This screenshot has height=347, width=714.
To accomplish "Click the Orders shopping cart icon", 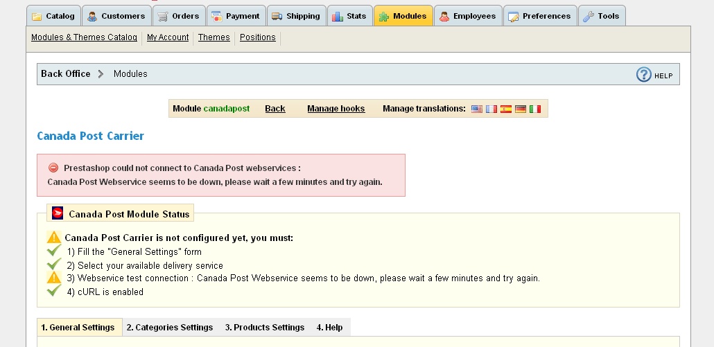I will click(163, 17).
